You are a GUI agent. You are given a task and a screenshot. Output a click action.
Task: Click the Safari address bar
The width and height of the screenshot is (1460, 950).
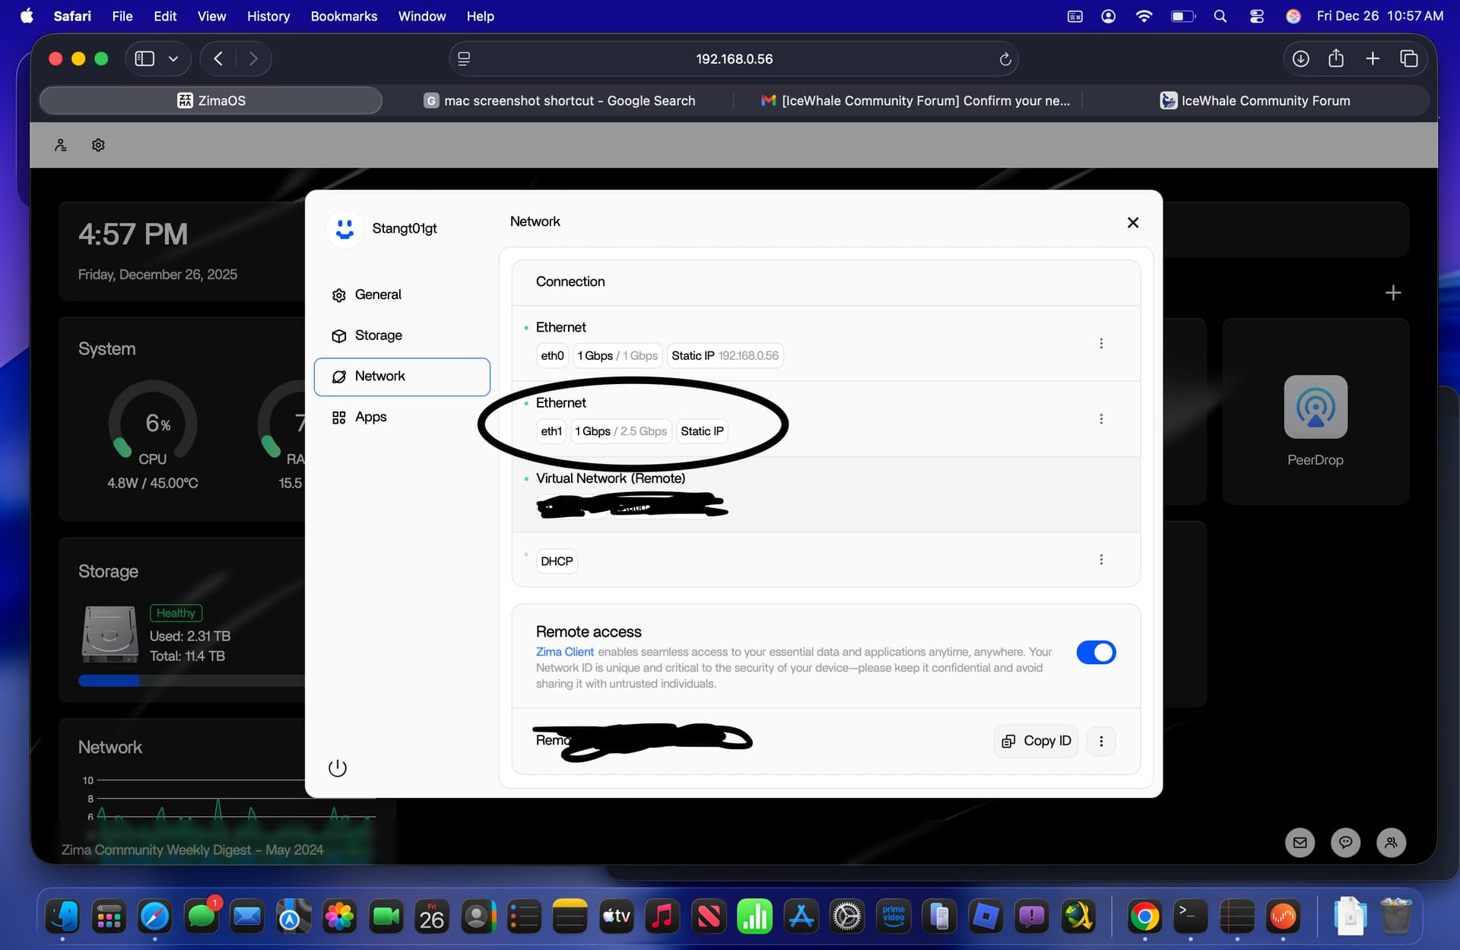[733, 59]
